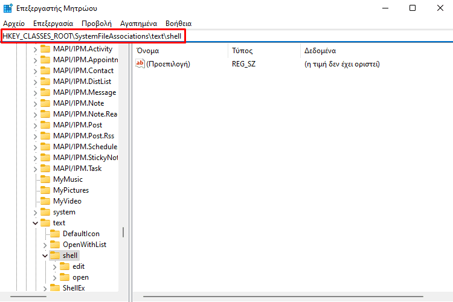Viewport: 453px width, 302px height.
Task: Click the MAPI/IPM.Note folder icon
Action: coord(45,103)
